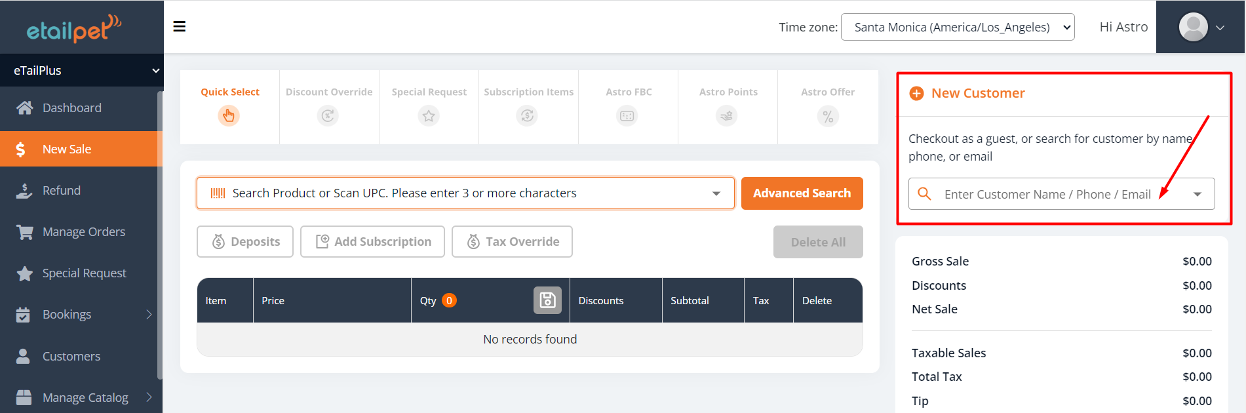Open the Time zone dropdown
Viewport: 1246px width, 413px height.
[x=957, y=27]
